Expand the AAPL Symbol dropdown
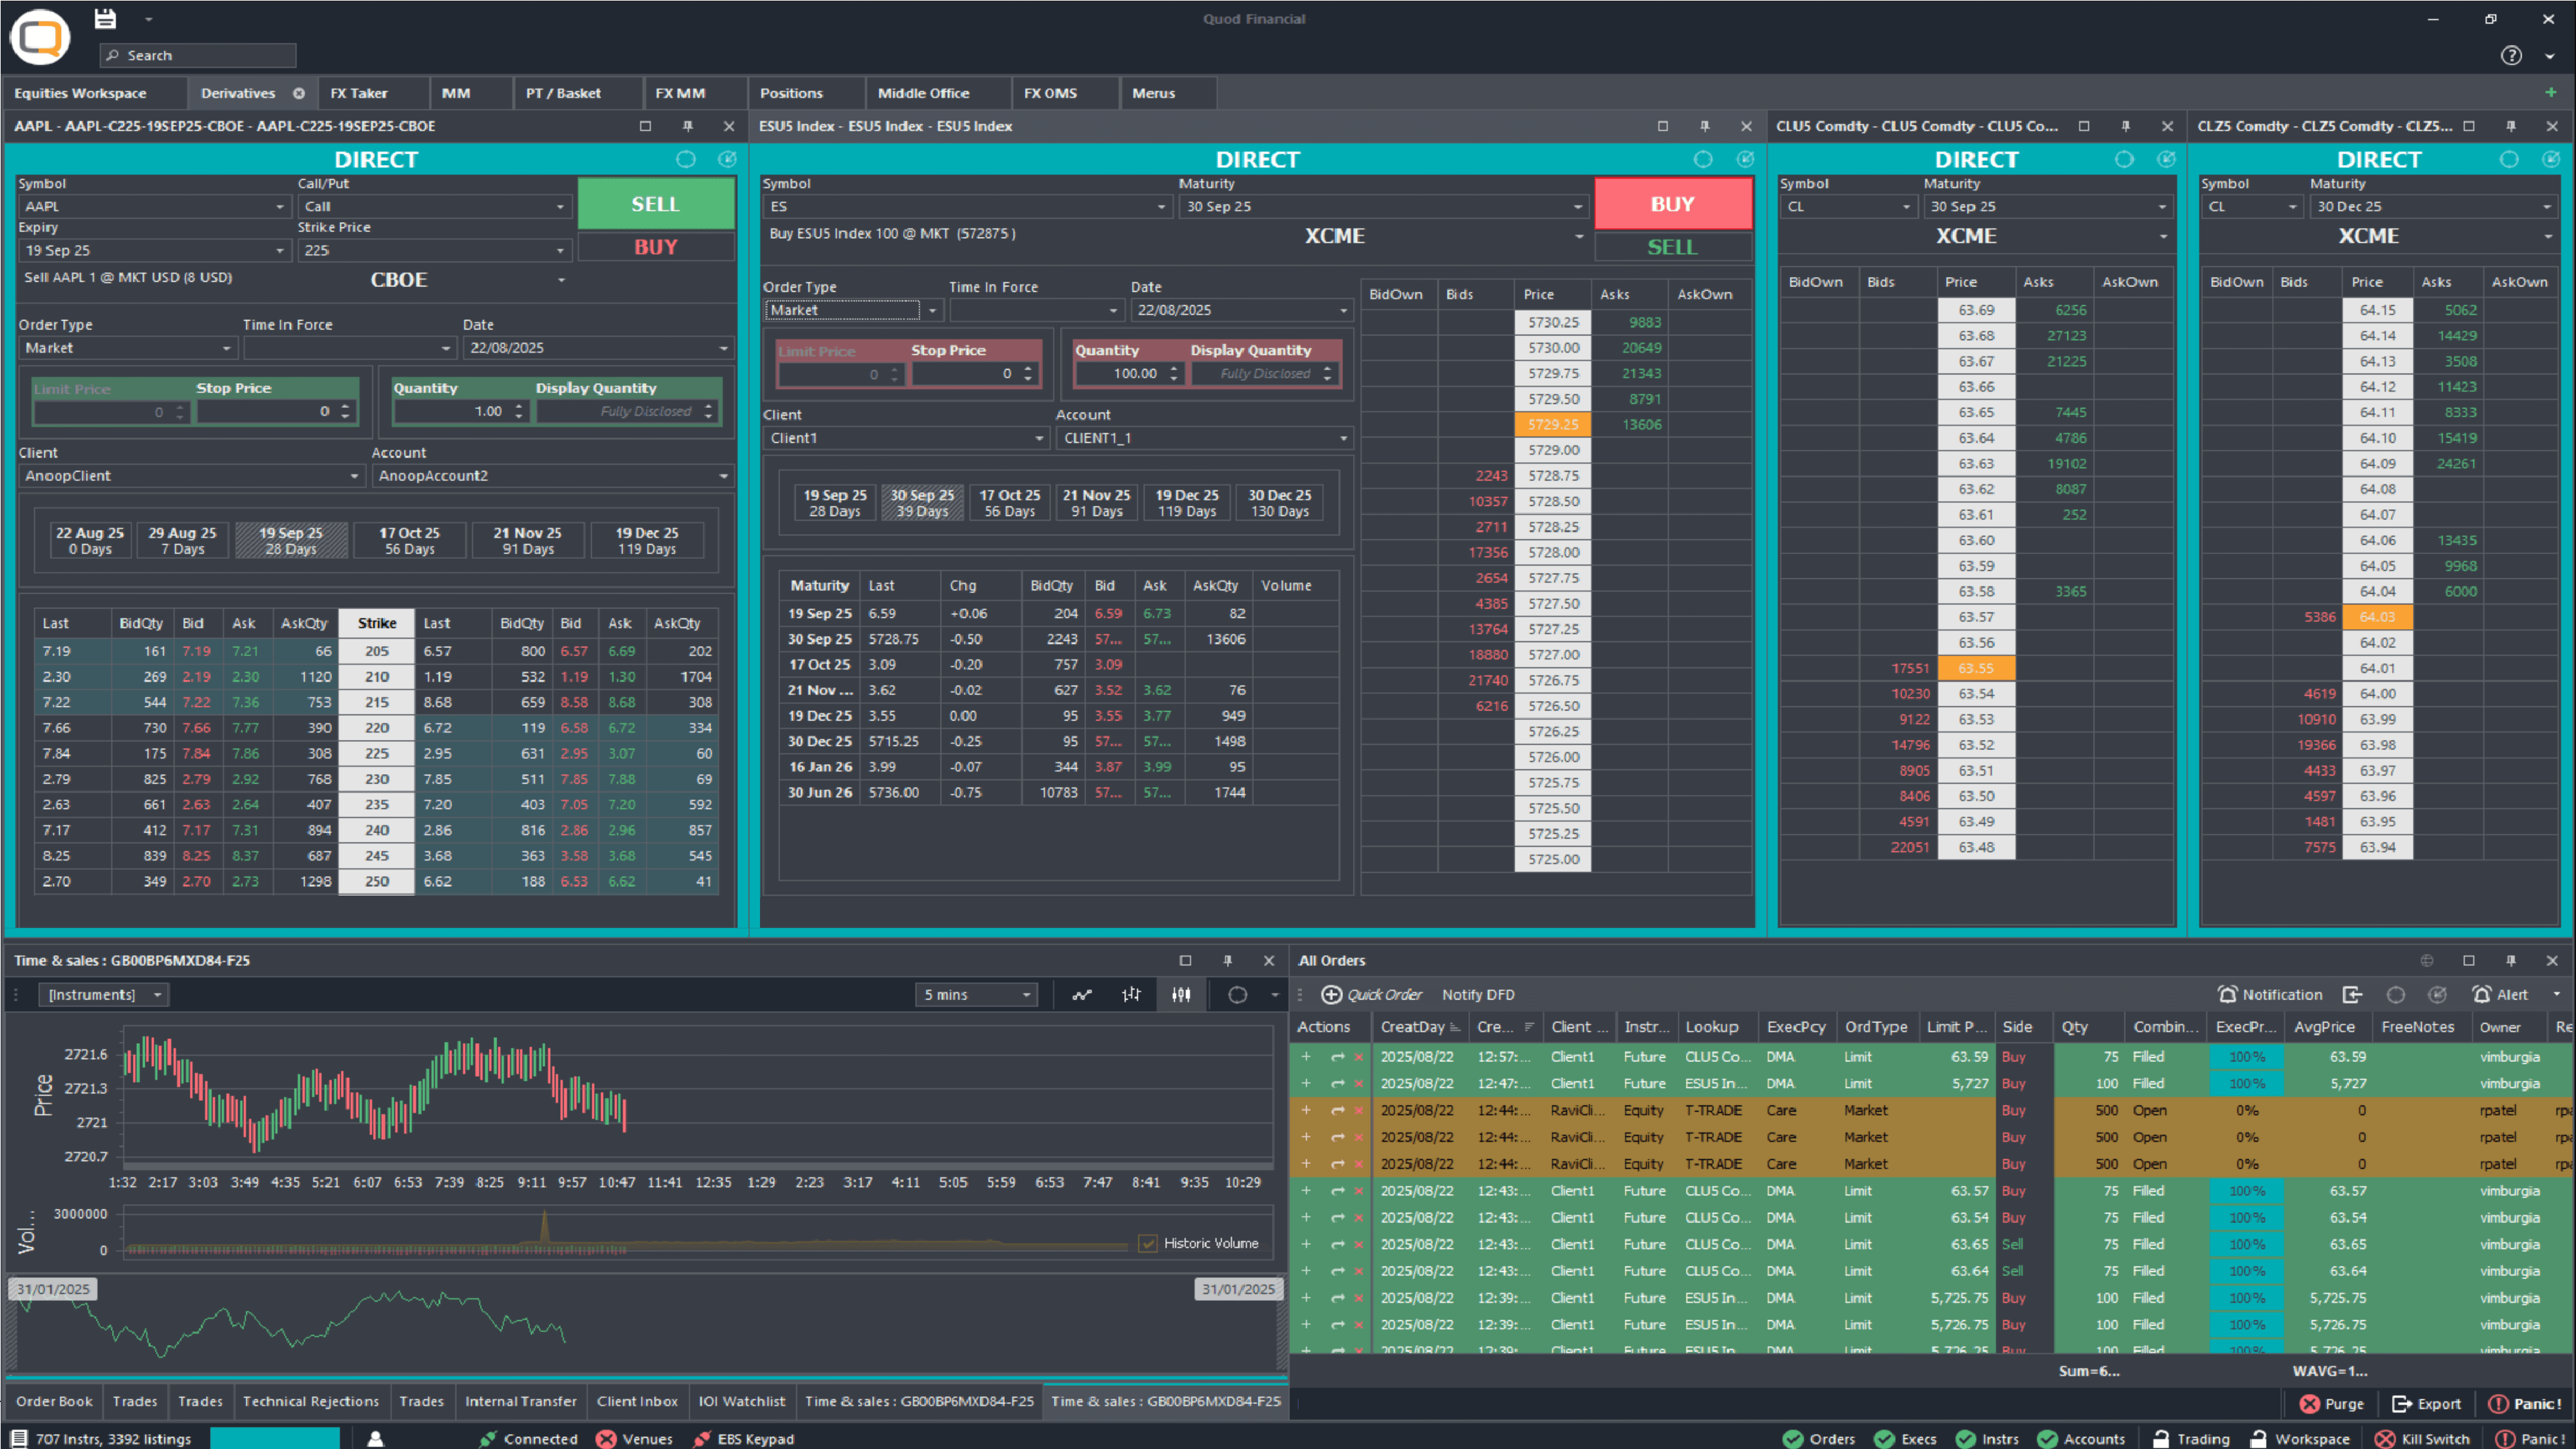This screenshot has width=2576, height=1449. (279, 207)
